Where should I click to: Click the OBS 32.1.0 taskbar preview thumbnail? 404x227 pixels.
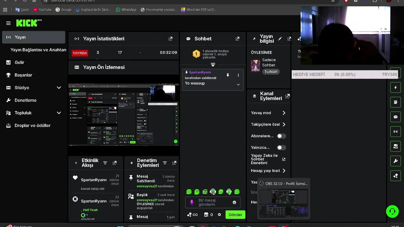coord(283,203)
